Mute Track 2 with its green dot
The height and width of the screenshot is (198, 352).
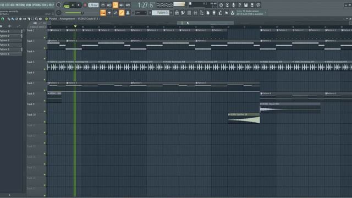click(45, 37)
